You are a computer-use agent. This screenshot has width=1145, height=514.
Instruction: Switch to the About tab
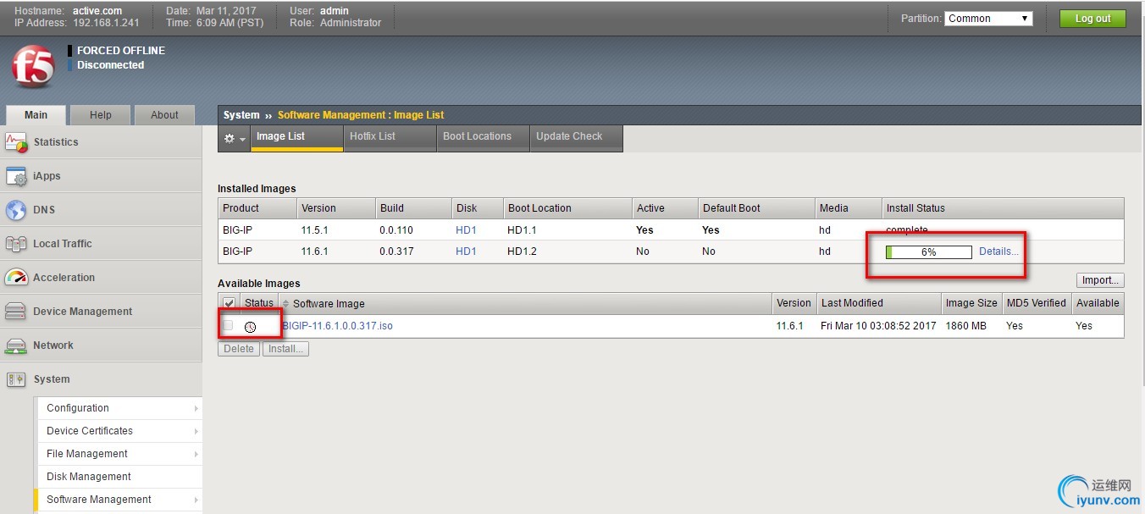(164, 115)
